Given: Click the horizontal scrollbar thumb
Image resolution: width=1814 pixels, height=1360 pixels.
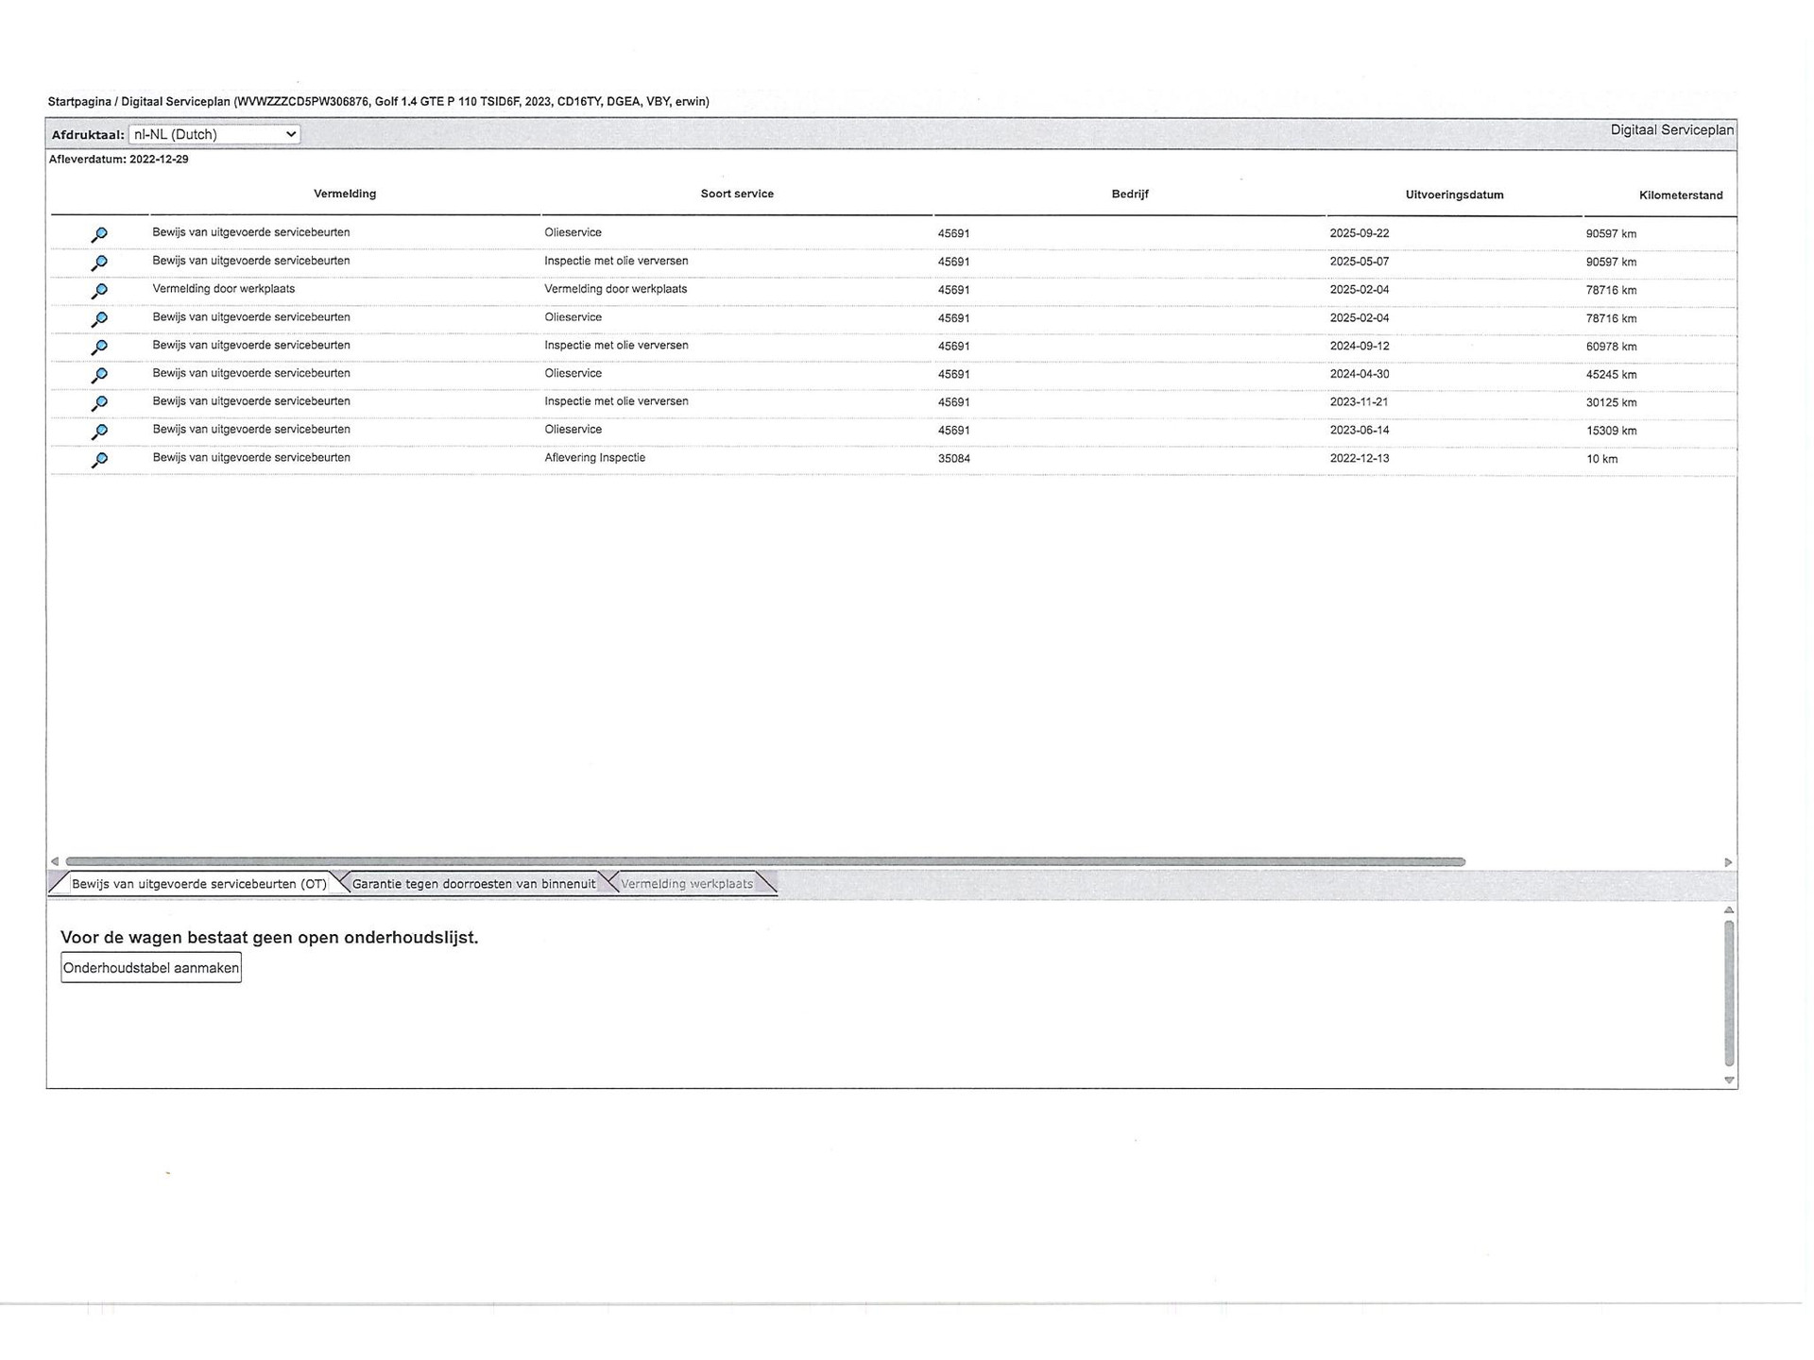Looking at the screenshot, I should point(765,861).
